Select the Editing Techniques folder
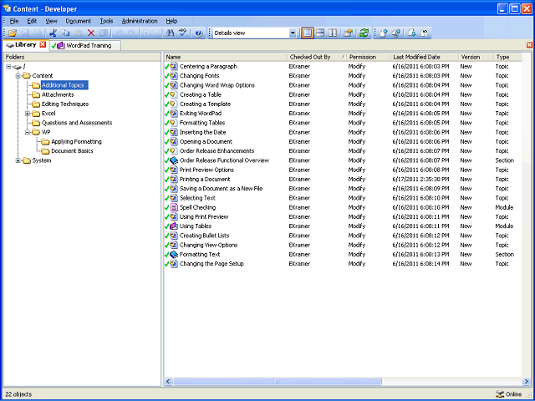 pyautogui.click(x=65, y=104)
